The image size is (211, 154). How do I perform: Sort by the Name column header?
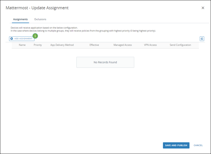22,45
